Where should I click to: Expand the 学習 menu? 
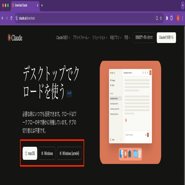tap(127, 38)
